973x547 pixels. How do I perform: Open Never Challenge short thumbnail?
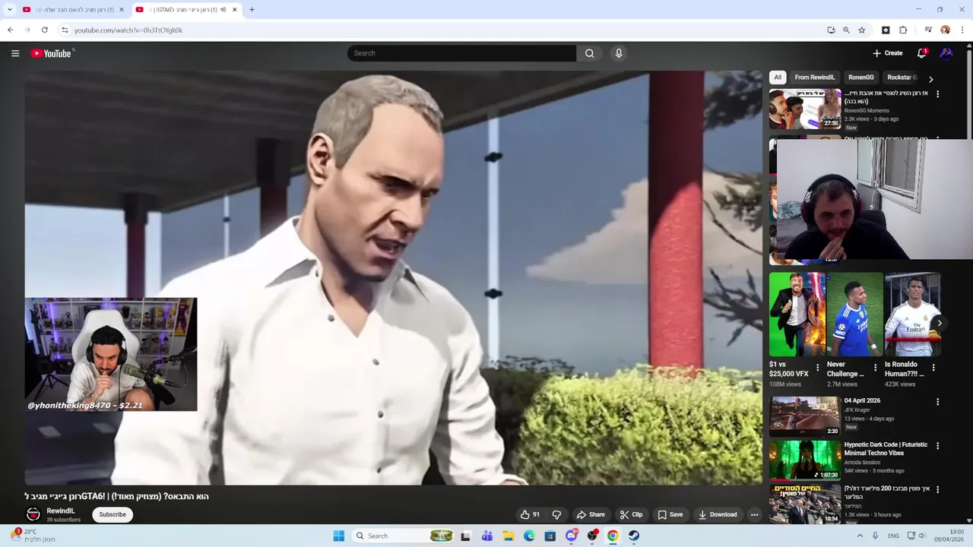854,315
